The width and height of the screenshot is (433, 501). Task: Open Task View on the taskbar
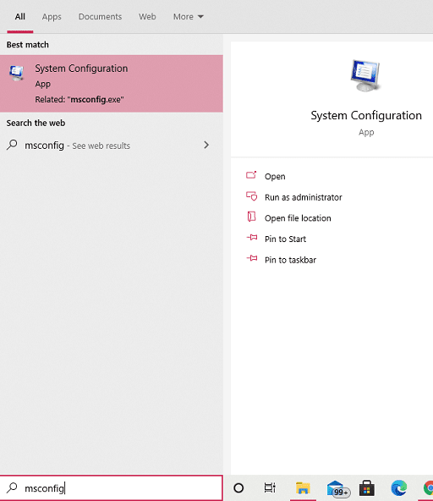pyautogui.click(x=270, y=487)
